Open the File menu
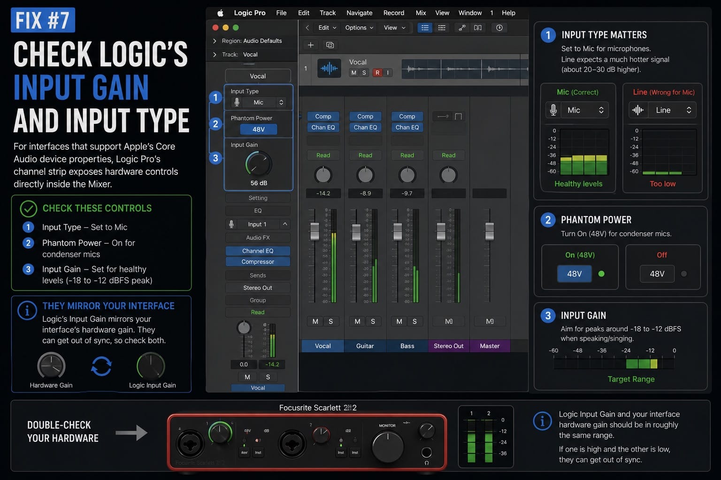The image size is (721, 480). pos(281,13)
